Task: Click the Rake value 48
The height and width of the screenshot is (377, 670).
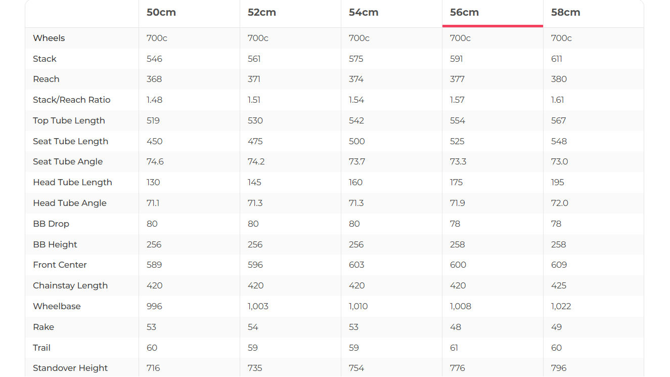Action: [x=456, y=327]
